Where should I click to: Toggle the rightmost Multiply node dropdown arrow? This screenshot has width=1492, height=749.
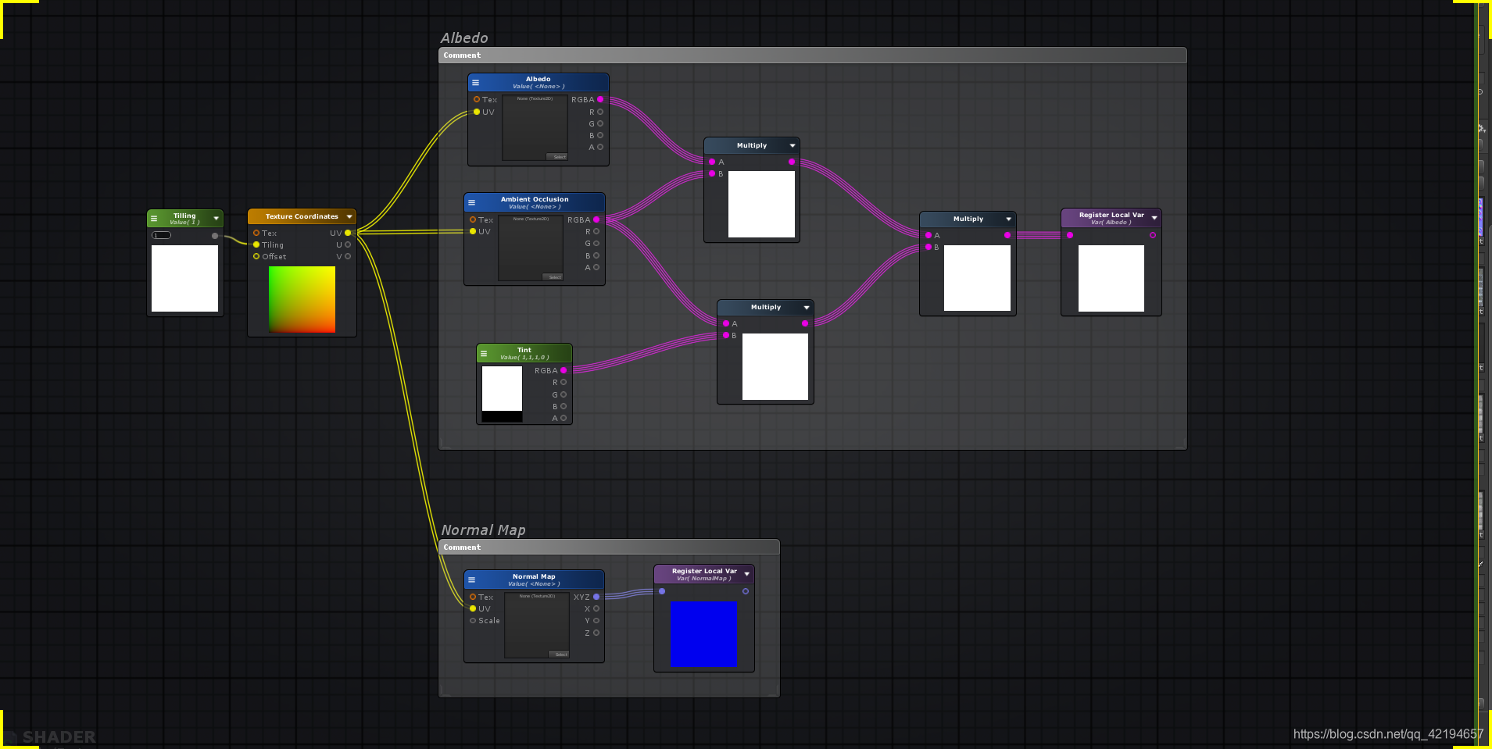tap(1009, 219)
